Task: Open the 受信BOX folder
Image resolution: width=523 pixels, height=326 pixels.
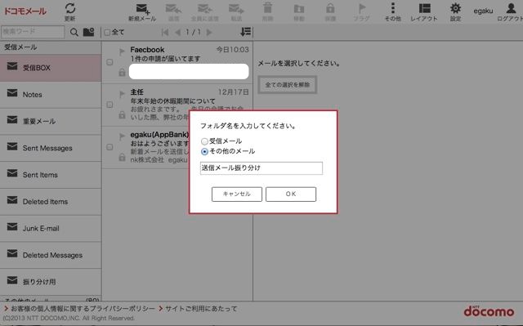Action: [x=51, y=68]
